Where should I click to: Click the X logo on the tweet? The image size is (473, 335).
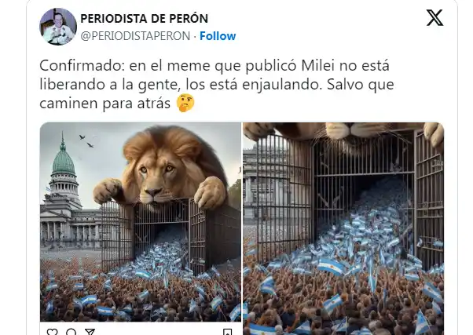(434, 18)
